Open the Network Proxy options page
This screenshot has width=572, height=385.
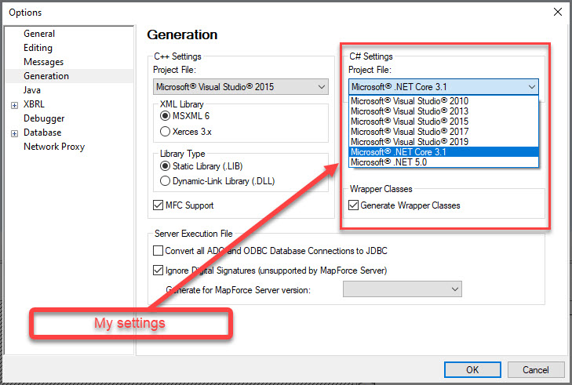[x=54, y=147]
